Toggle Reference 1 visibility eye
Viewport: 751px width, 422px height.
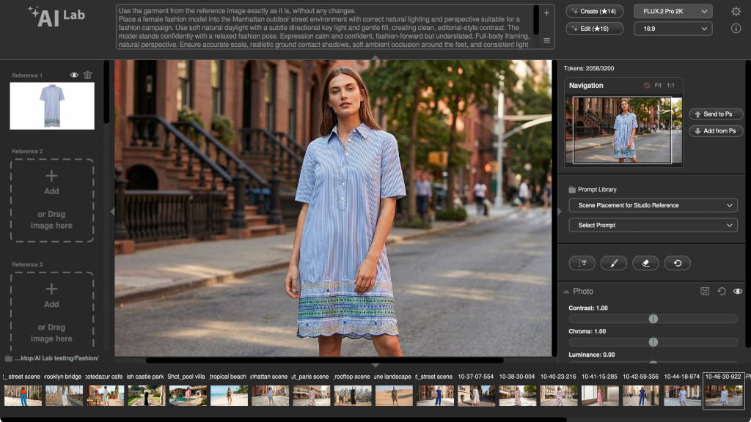click(x=74, y=75)
